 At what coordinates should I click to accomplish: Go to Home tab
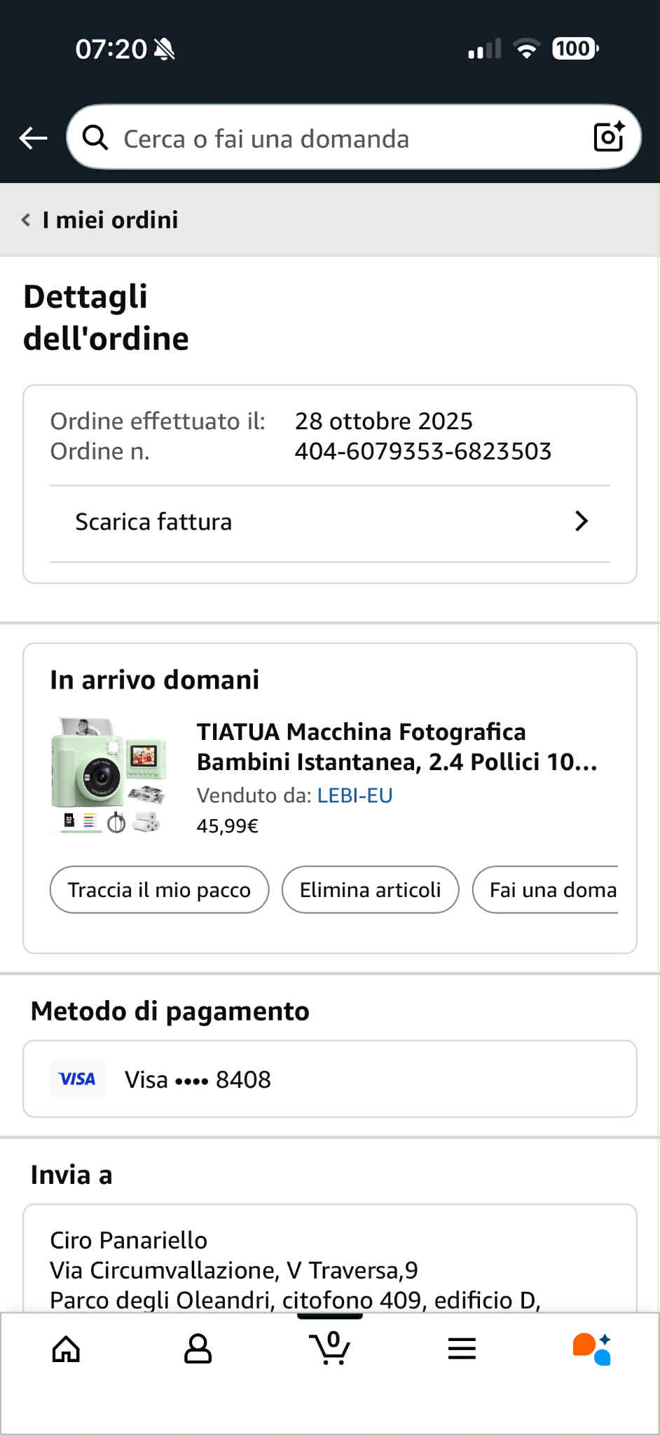pyautogui.click(x=67, y=1348)
